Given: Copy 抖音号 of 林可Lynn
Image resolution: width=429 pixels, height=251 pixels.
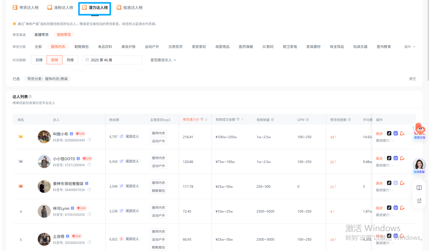Looking at the screenshot, I should tap(89, 214).
